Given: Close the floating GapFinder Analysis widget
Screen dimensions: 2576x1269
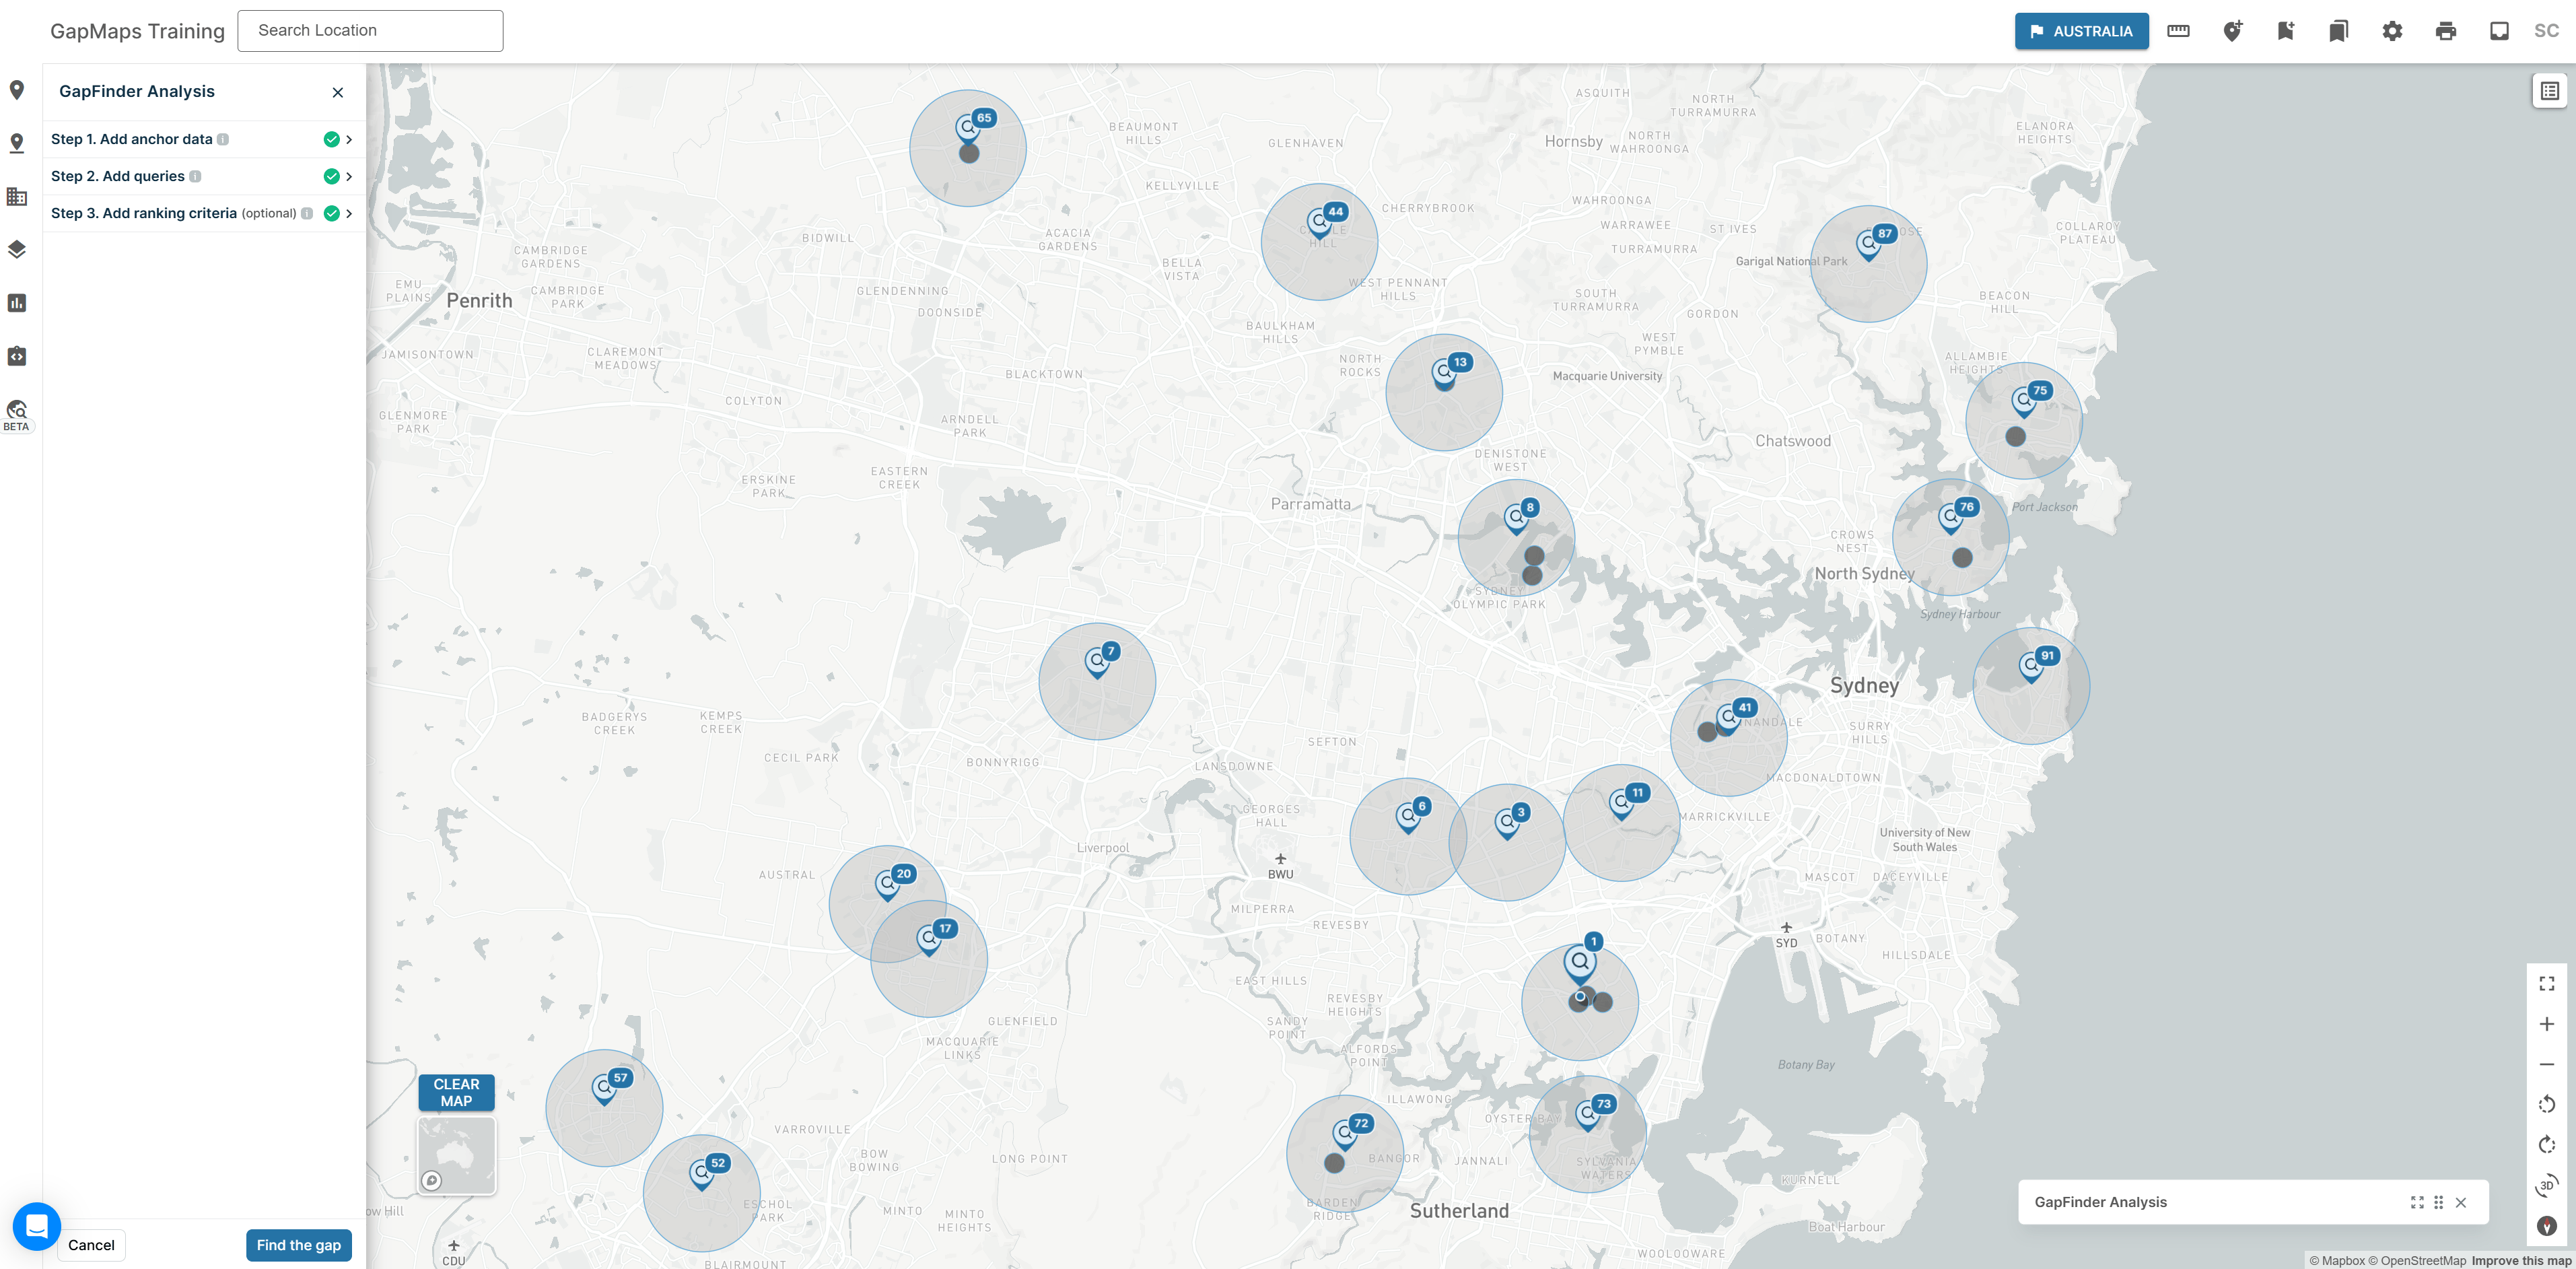Looking at the screenshot, I should 2461,1202.
